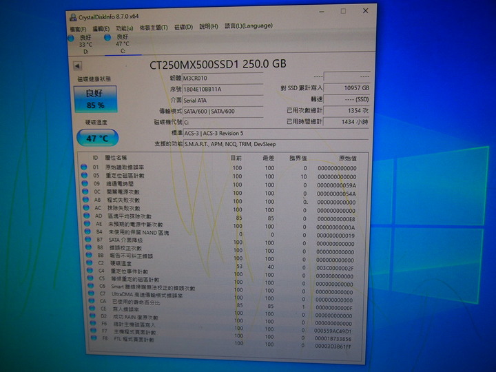Screen dimensions: 496x372
Task: Open the 功能(u) menu
Action: pyautogui.click(x=124, y=28)
